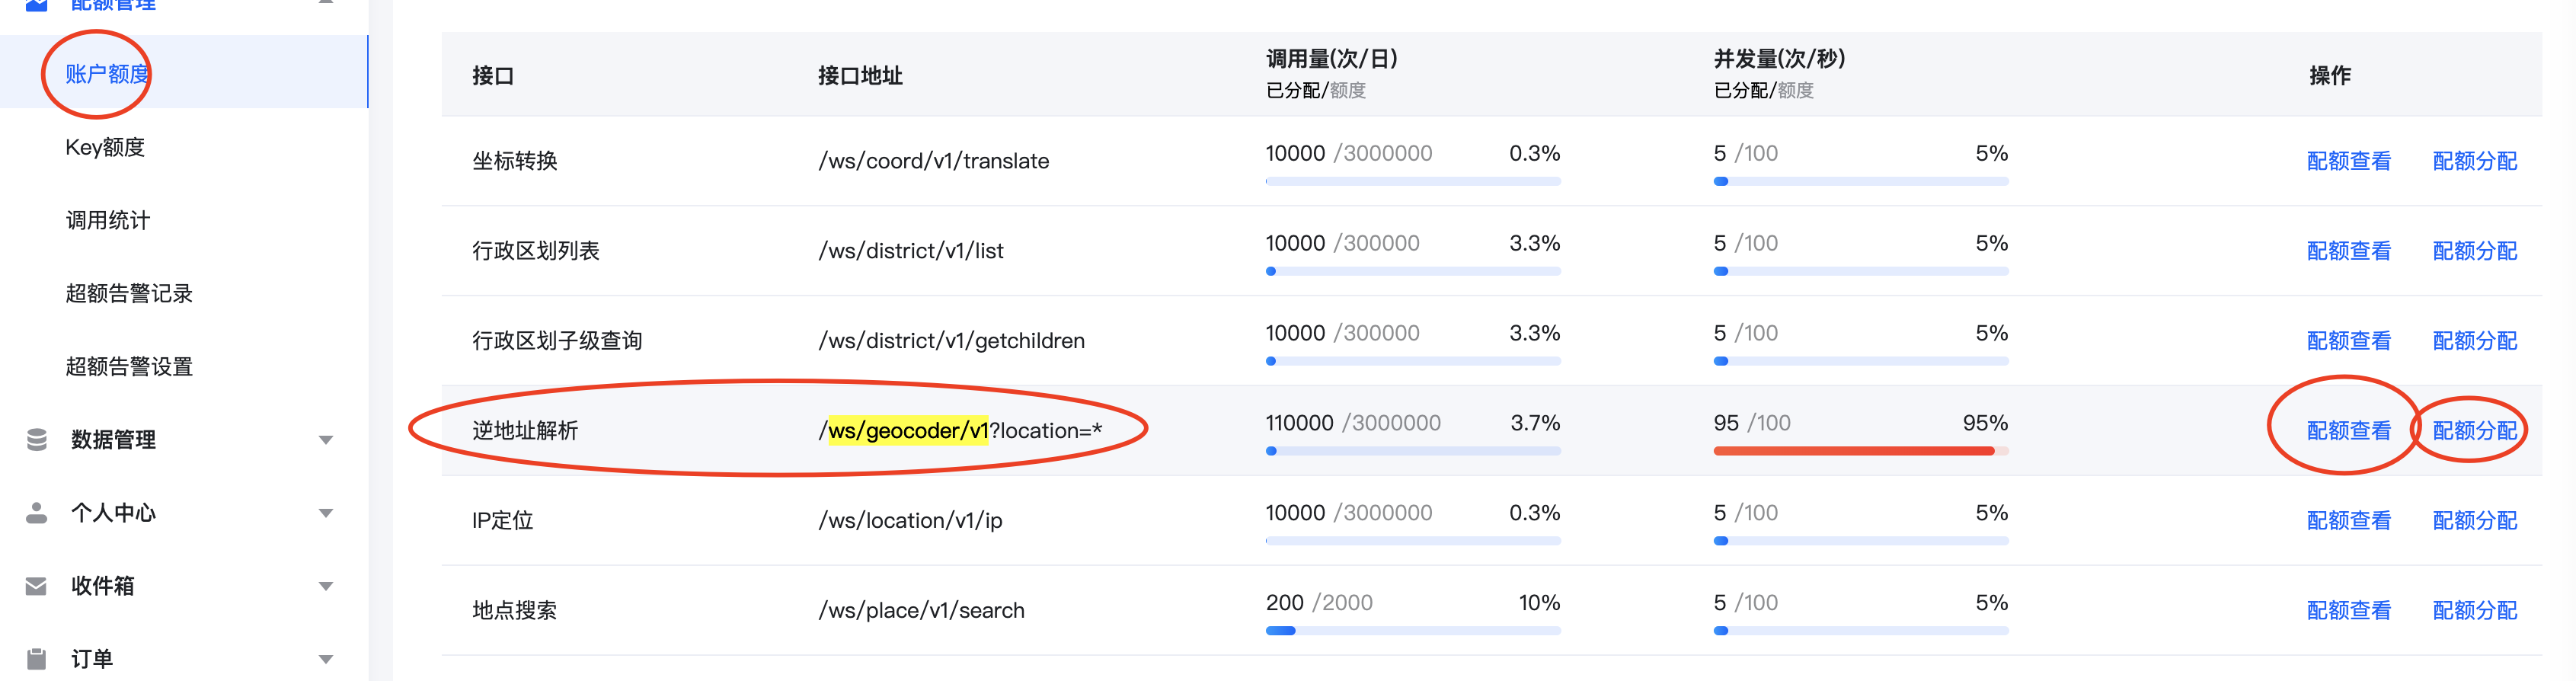Go to 调用统计 page
Viewport: 2576px width, 681px height.
(107, 220)
